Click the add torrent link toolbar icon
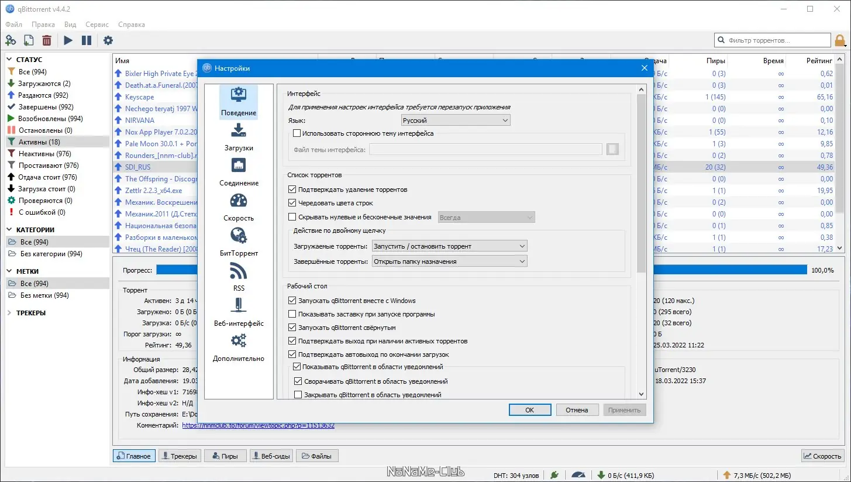851x482 pixels. (11, 40)
